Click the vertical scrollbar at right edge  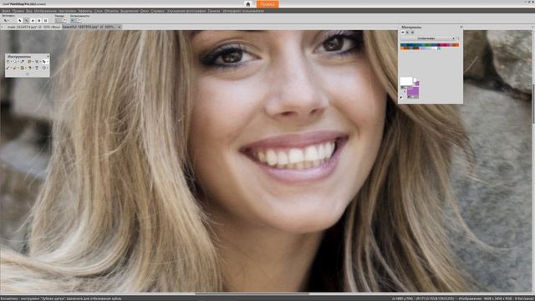(533, 104)
